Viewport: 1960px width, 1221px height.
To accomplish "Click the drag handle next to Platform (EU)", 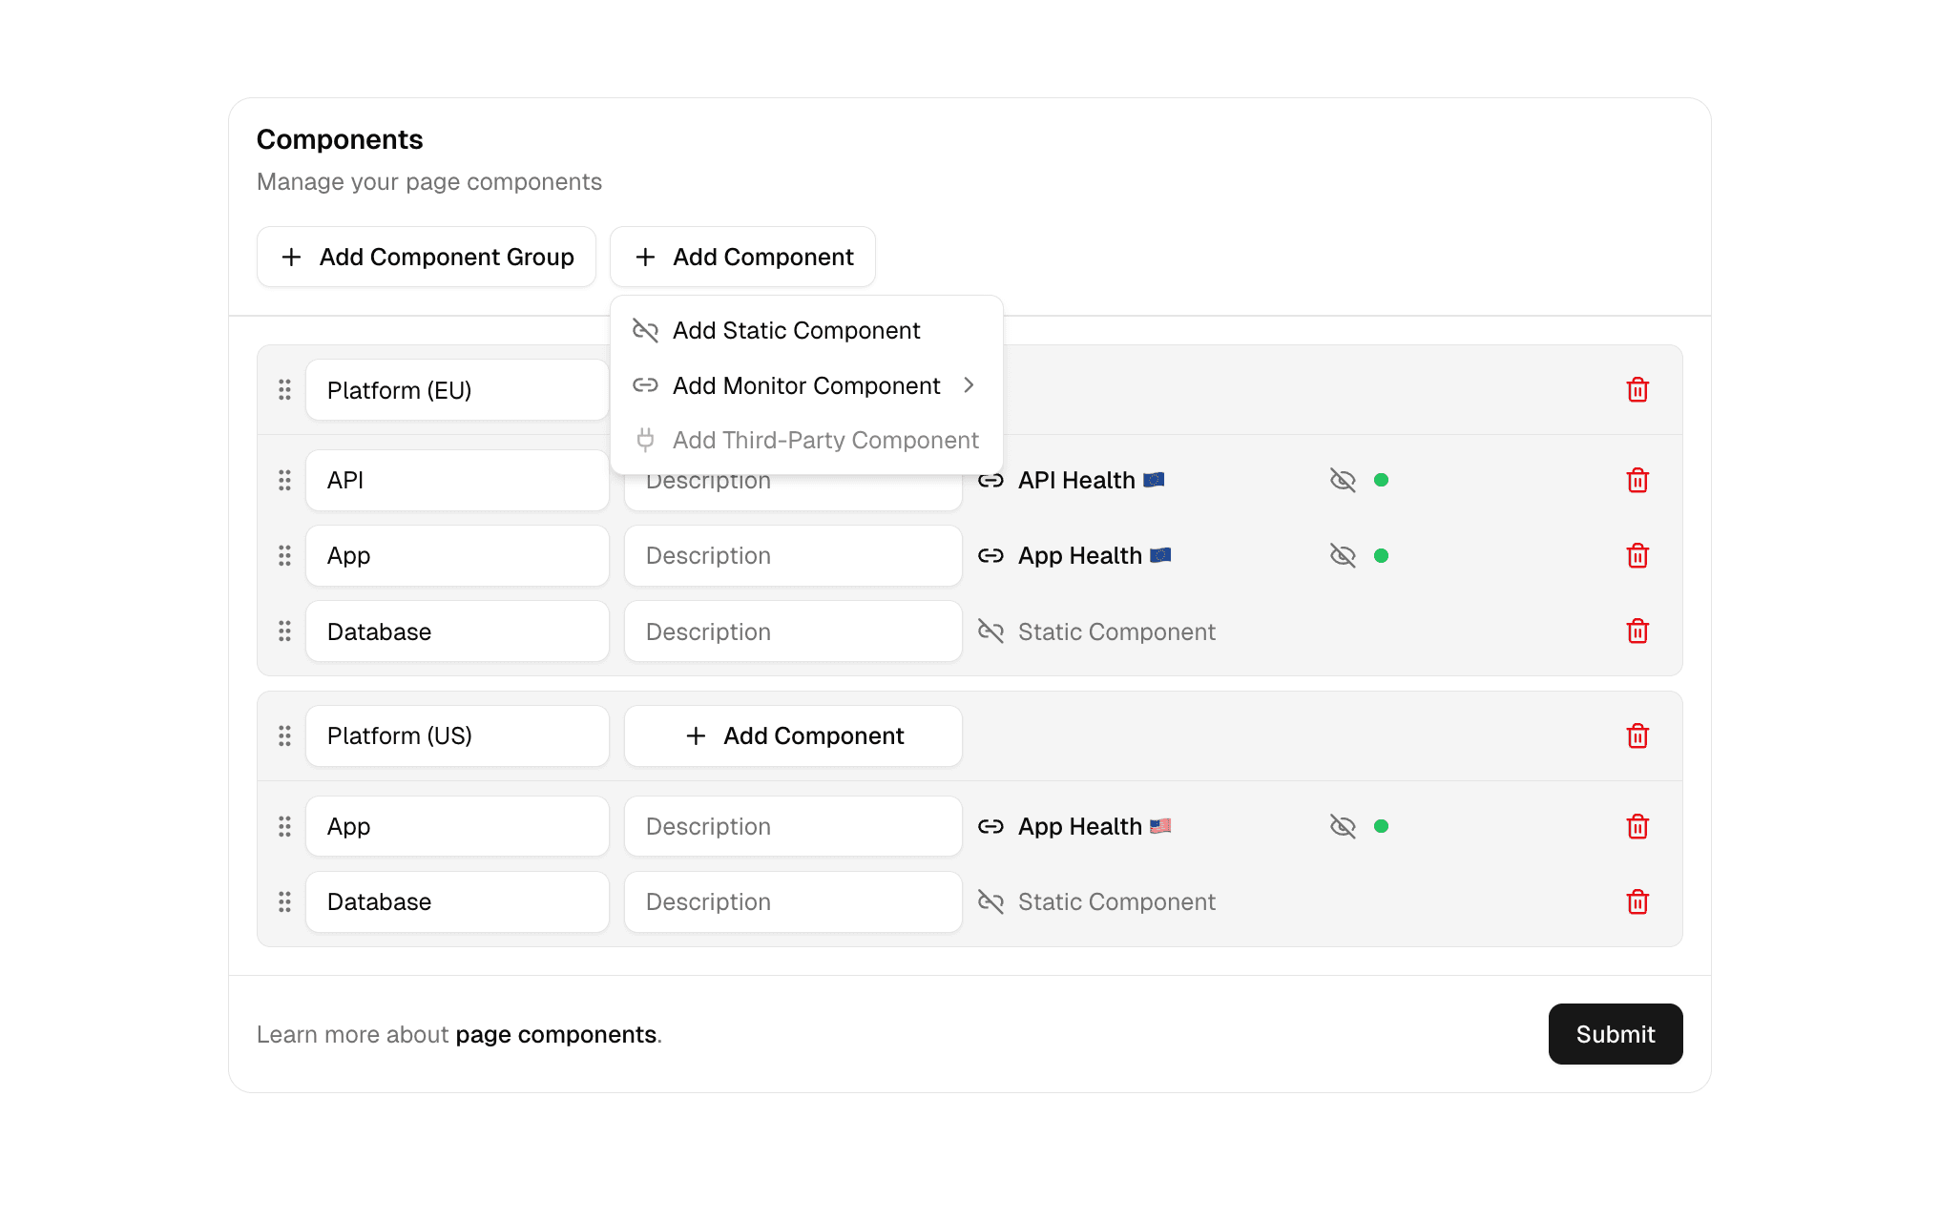I will coord(283,389).
